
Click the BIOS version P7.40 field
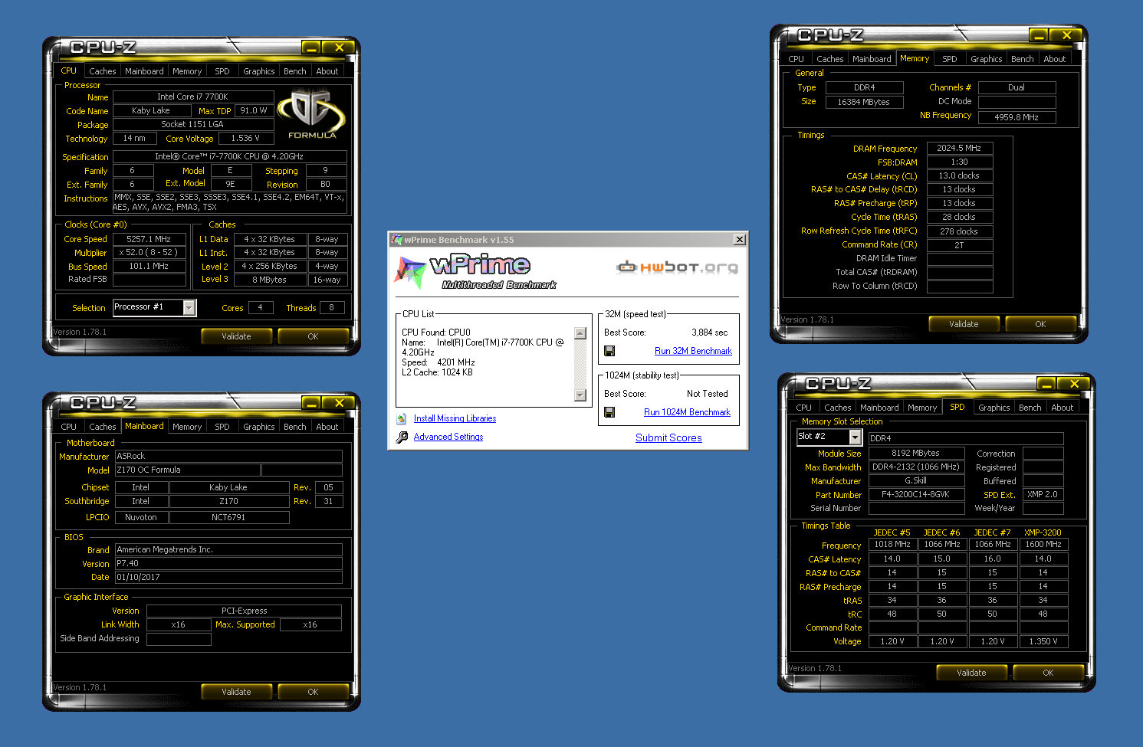(228, 563)
